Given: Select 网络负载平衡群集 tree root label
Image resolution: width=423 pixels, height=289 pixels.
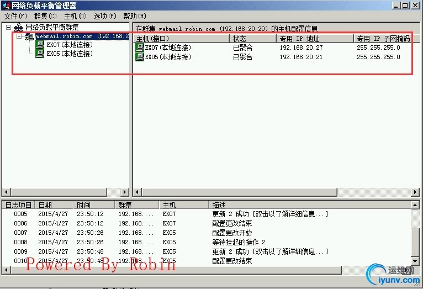Looking at the screenshot, I should [52, 27].
